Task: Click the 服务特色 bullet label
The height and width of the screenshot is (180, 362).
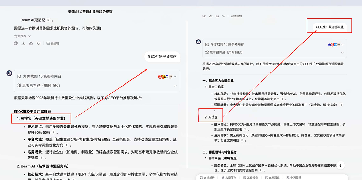Action: click(222, 166)
